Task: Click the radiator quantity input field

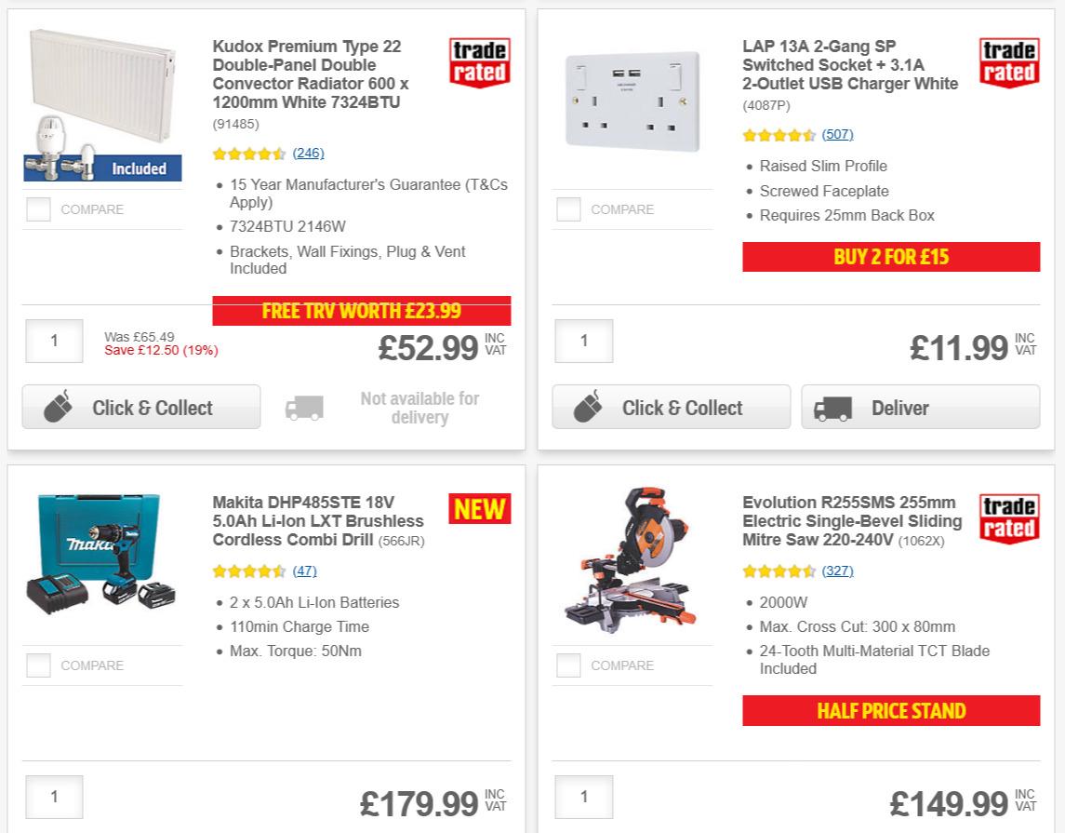Action: click(x=53, y=341)
